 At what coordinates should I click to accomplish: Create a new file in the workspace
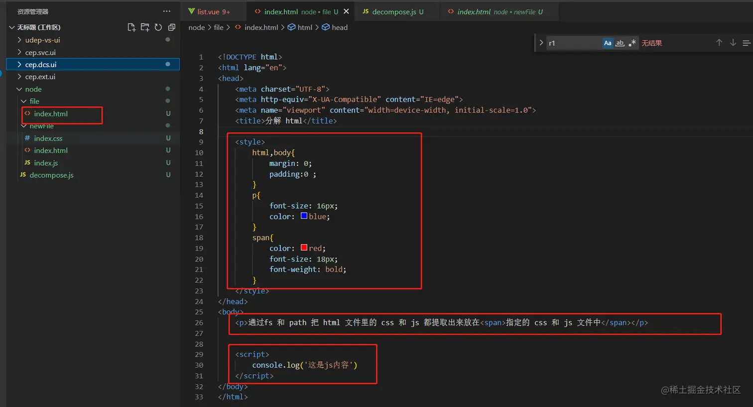(131, 27)
